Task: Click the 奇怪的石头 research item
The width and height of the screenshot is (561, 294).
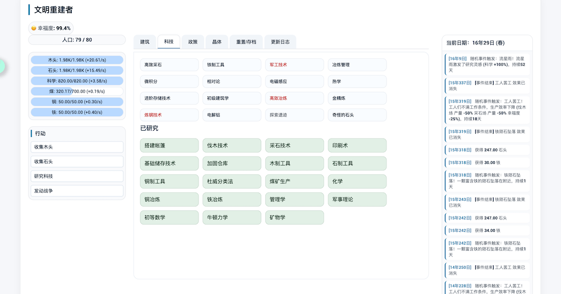Action: (357, 115)
